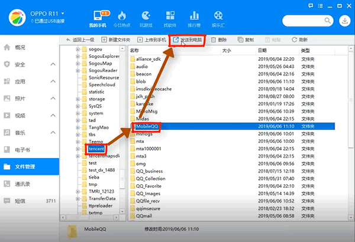Viewport: 355px width, 242px height.
Task: Collapse the 视频 section chevron
Action: click(x=53, y=116)
